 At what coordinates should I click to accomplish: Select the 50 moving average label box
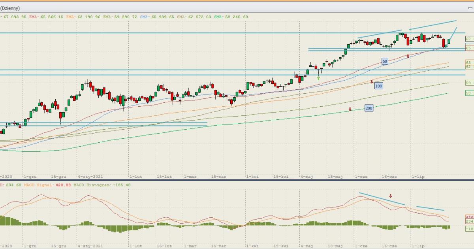click(385, 61)
